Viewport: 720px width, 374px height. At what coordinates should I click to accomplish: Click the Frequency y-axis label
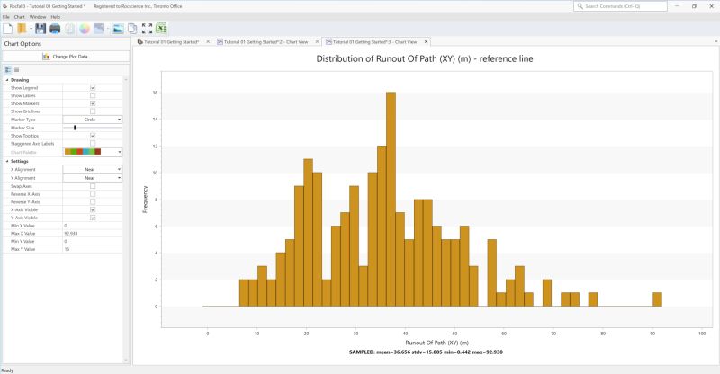pyautogui.click(x=145, y=200)
